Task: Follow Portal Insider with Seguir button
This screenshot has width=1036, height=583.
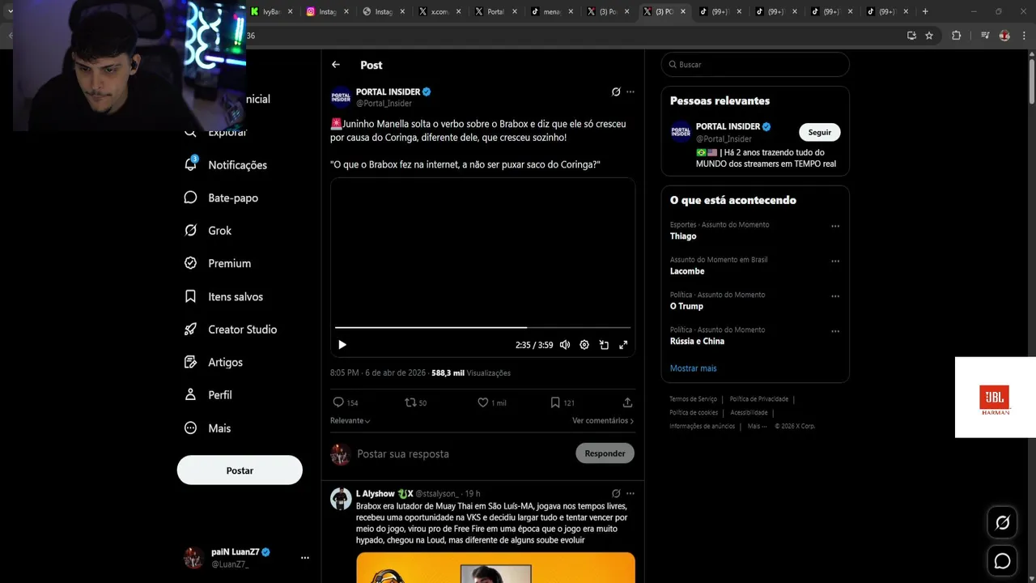Action: 820,132
